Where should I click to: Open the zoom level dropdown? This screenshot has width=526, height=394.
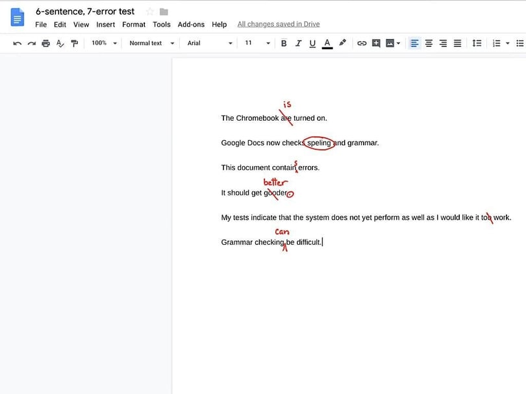tap(103, 43)
